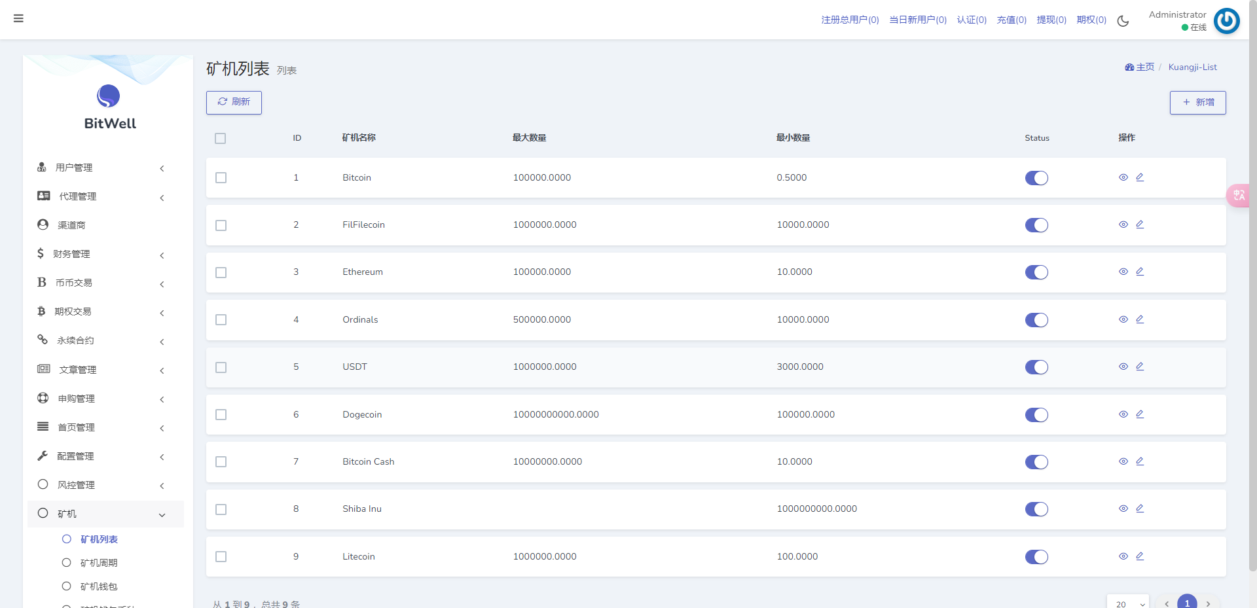View details of Bitcoin Cash row
This screenshot has width=1257, height=608.
(1123, 461)
